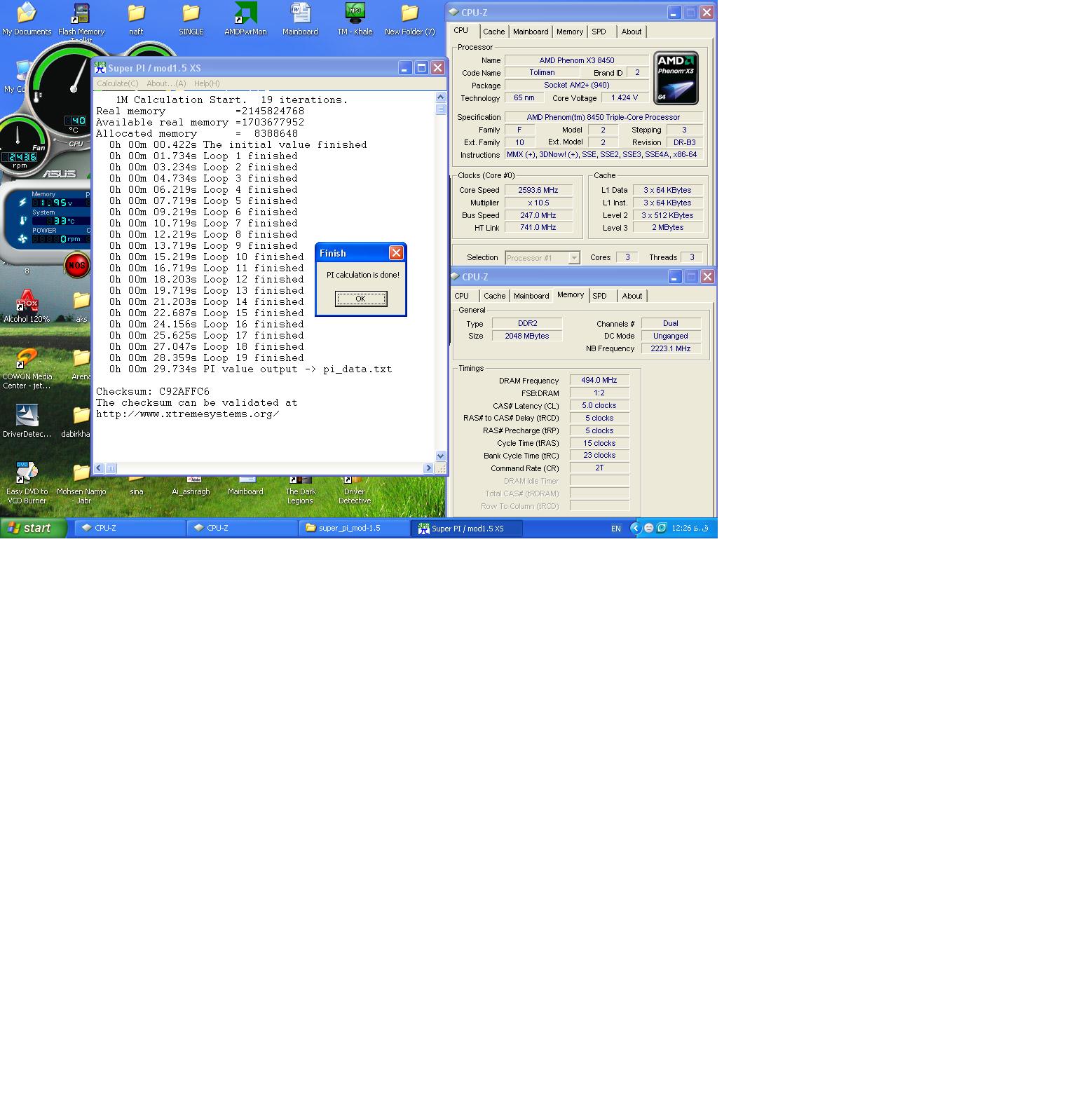Open About...(A) menu in Super PI
The width and height of the screenshot is (1078, 1102).
(166, 83)
